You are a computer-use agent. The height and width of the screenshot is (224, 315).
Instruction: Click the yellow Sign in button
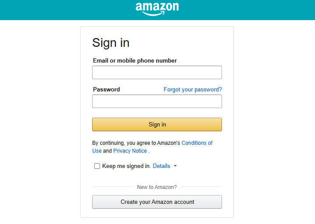[x=157, y=124]
